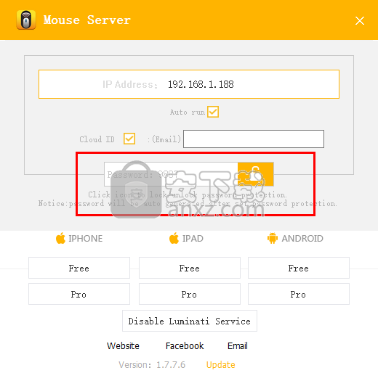Viewport: 378px width, 381px height.
Task: Click the lock icon to toggle password protection
Action: tap(256, 174)
